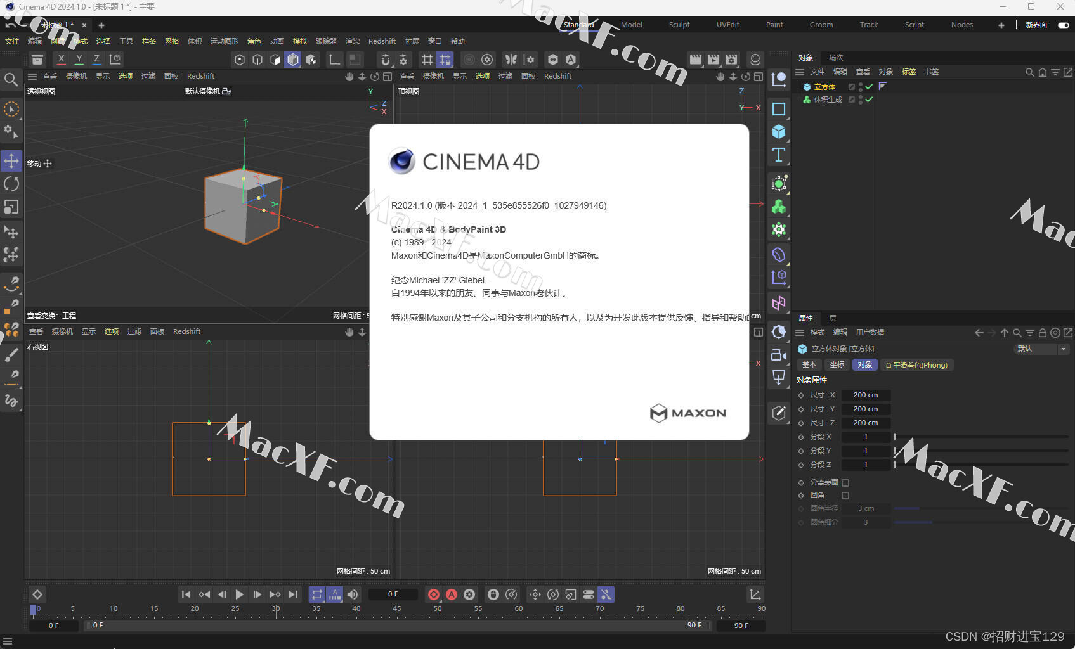The image size is (1075, 649).
Task: Click the 尺寸 . X 200 cm field
Action: [866, 395]
